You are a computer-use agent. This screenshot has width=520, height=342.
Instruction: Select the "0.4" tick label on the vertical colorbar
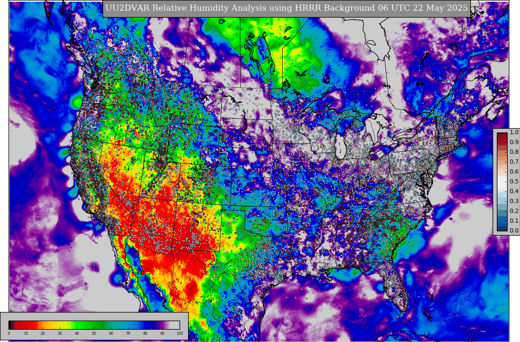[x=514, y=192]
